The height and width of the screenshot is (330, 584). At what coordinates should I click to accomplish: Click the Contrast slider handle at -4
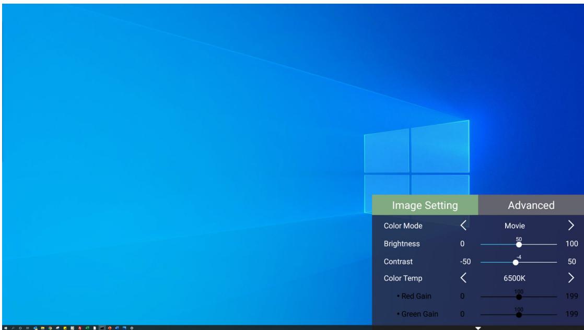516,263
